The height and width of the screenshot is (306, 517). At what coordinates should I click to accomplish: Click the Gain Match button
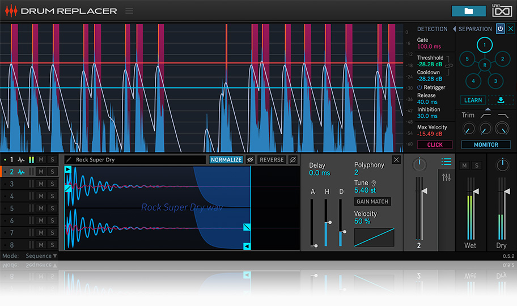coord(372,202)
